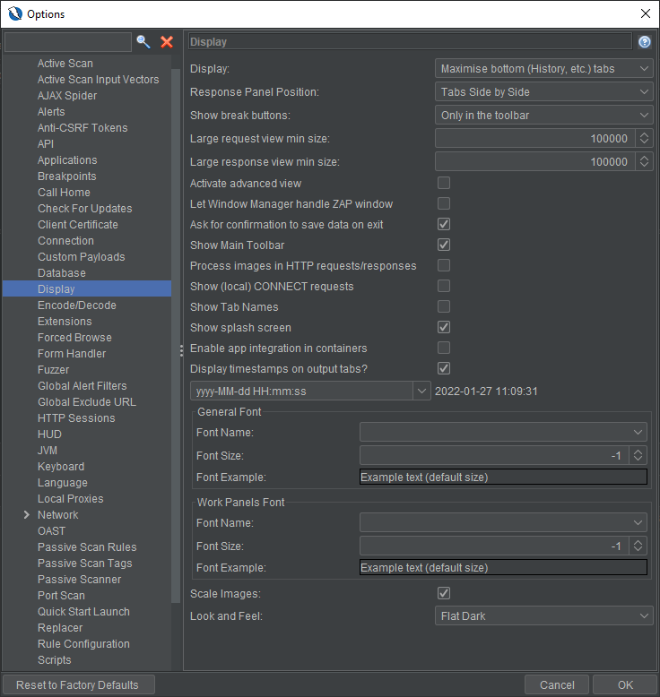Screen dimensions: 660x697
Task: Click the magnifier search icon
Action: 143,42
